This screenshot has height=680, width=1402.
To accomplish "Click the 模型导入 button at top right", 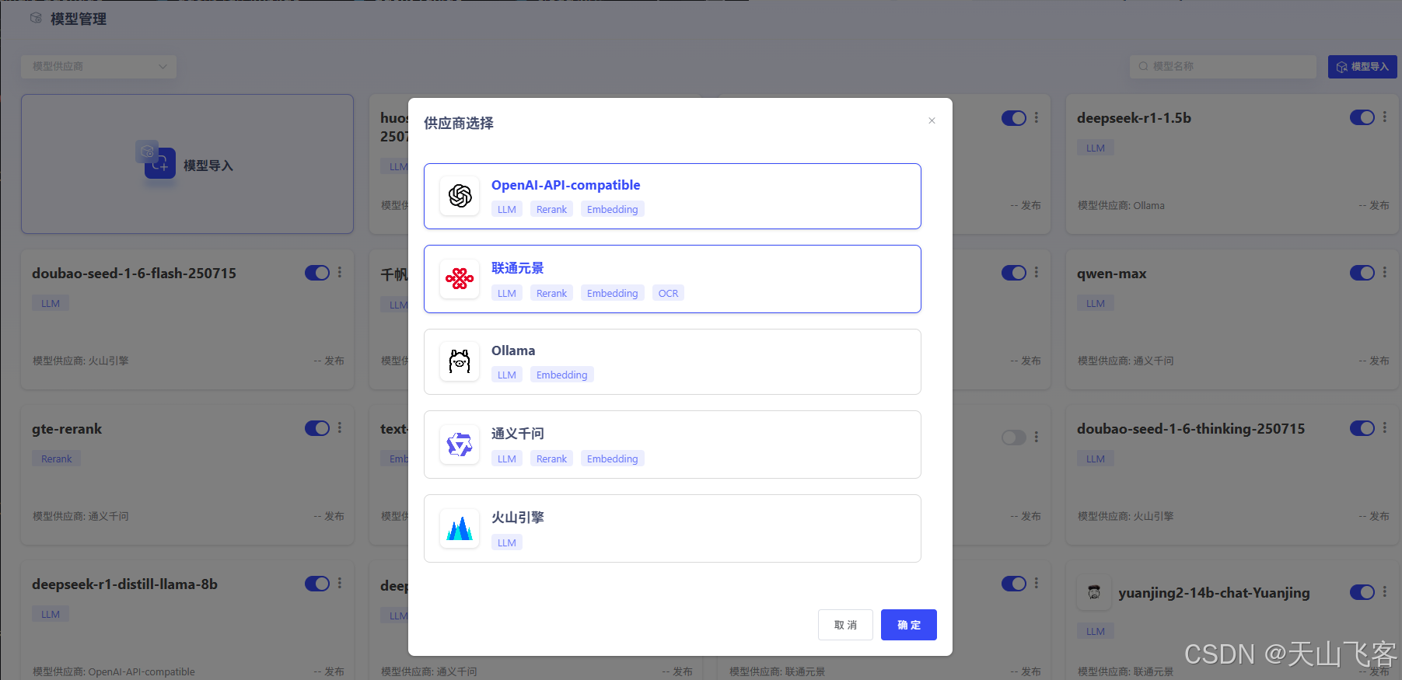I will pyautogui.click(x=1362, y=67).
